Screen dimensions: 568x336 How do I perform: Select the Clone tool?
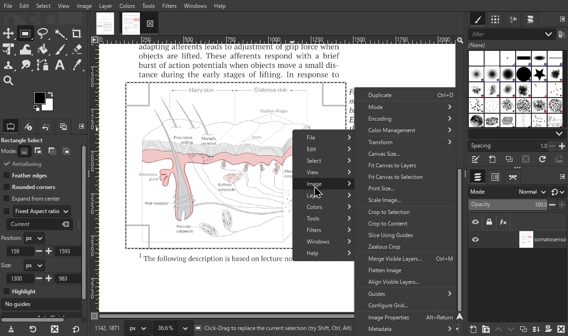tap(8, 65)
